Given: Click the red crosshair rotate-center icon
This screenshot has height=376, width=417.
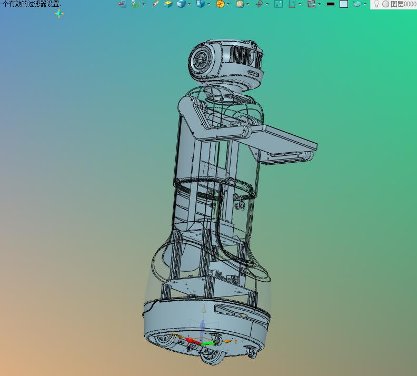Looking at the screenshot, I should tap(259, 4).
